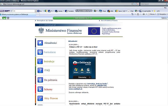
Task: Select the Witamy na stronie systemu e-Deklaracje tab
Action: (x=18, y=14)
